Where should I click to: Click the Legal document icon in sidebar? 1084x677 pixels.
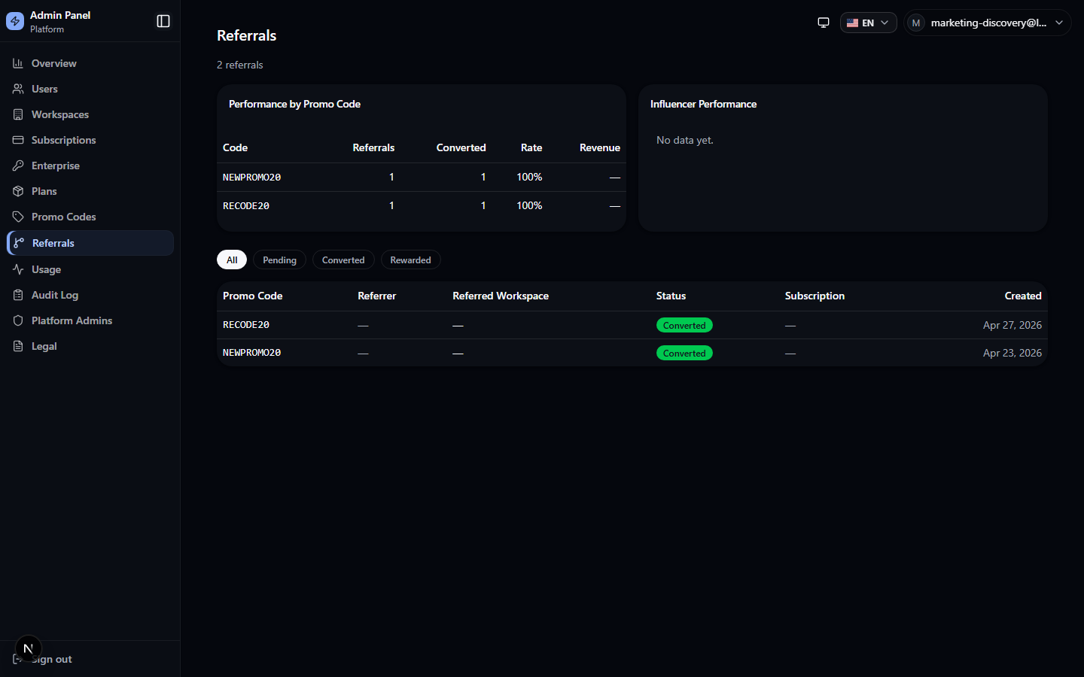[x=18, y=346]
